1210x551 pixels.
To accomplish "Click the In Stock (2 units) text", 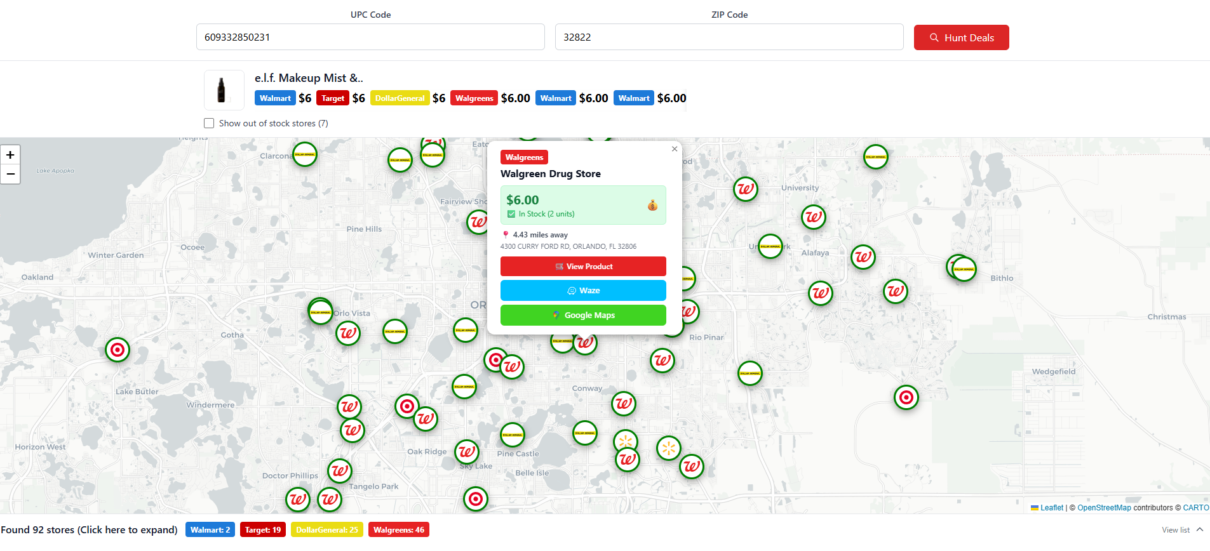I will point(546,214).
